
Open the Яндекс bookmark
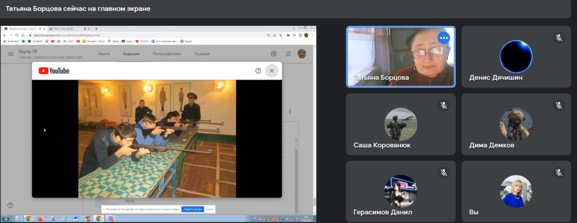(x=186, y=41)
